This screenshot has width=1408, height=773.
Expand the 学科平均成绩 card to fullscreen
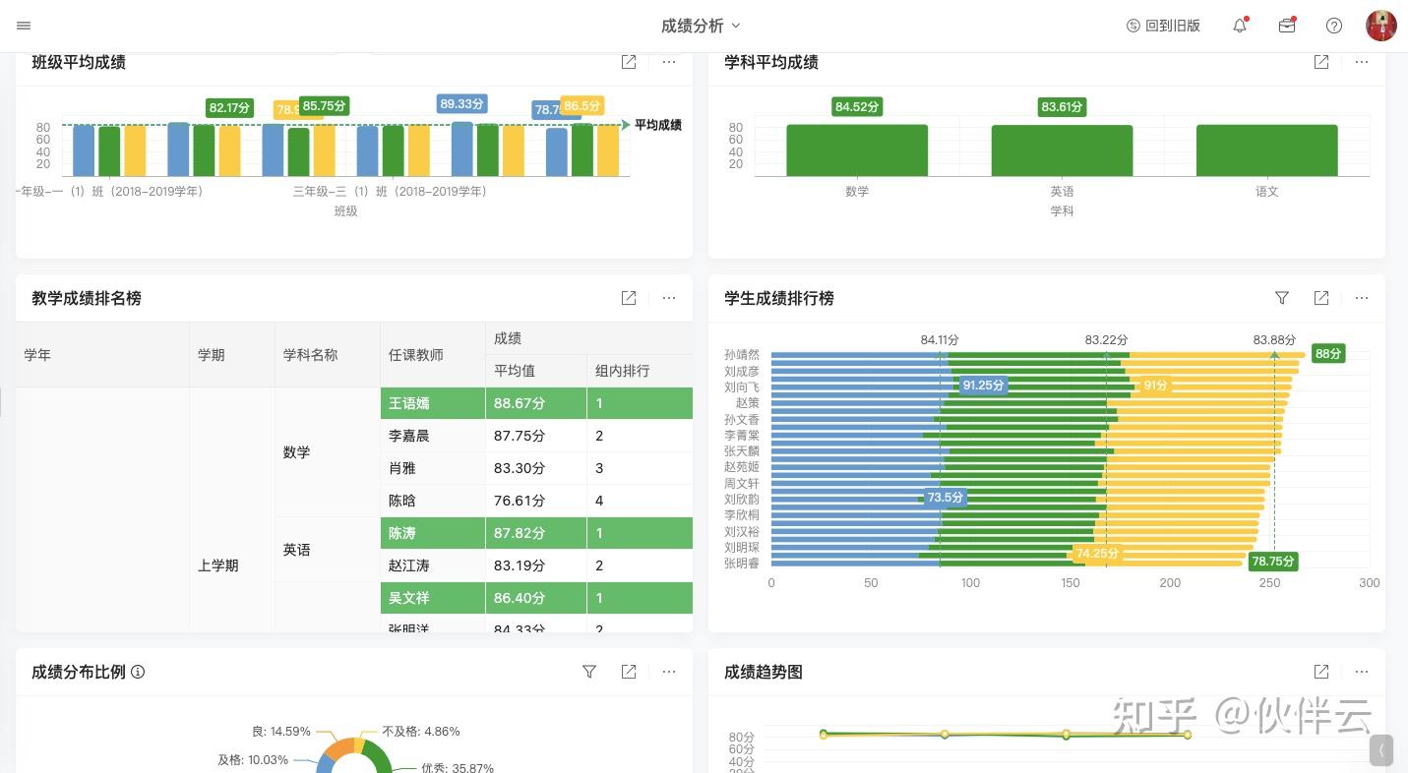(x=1321, y=62)
